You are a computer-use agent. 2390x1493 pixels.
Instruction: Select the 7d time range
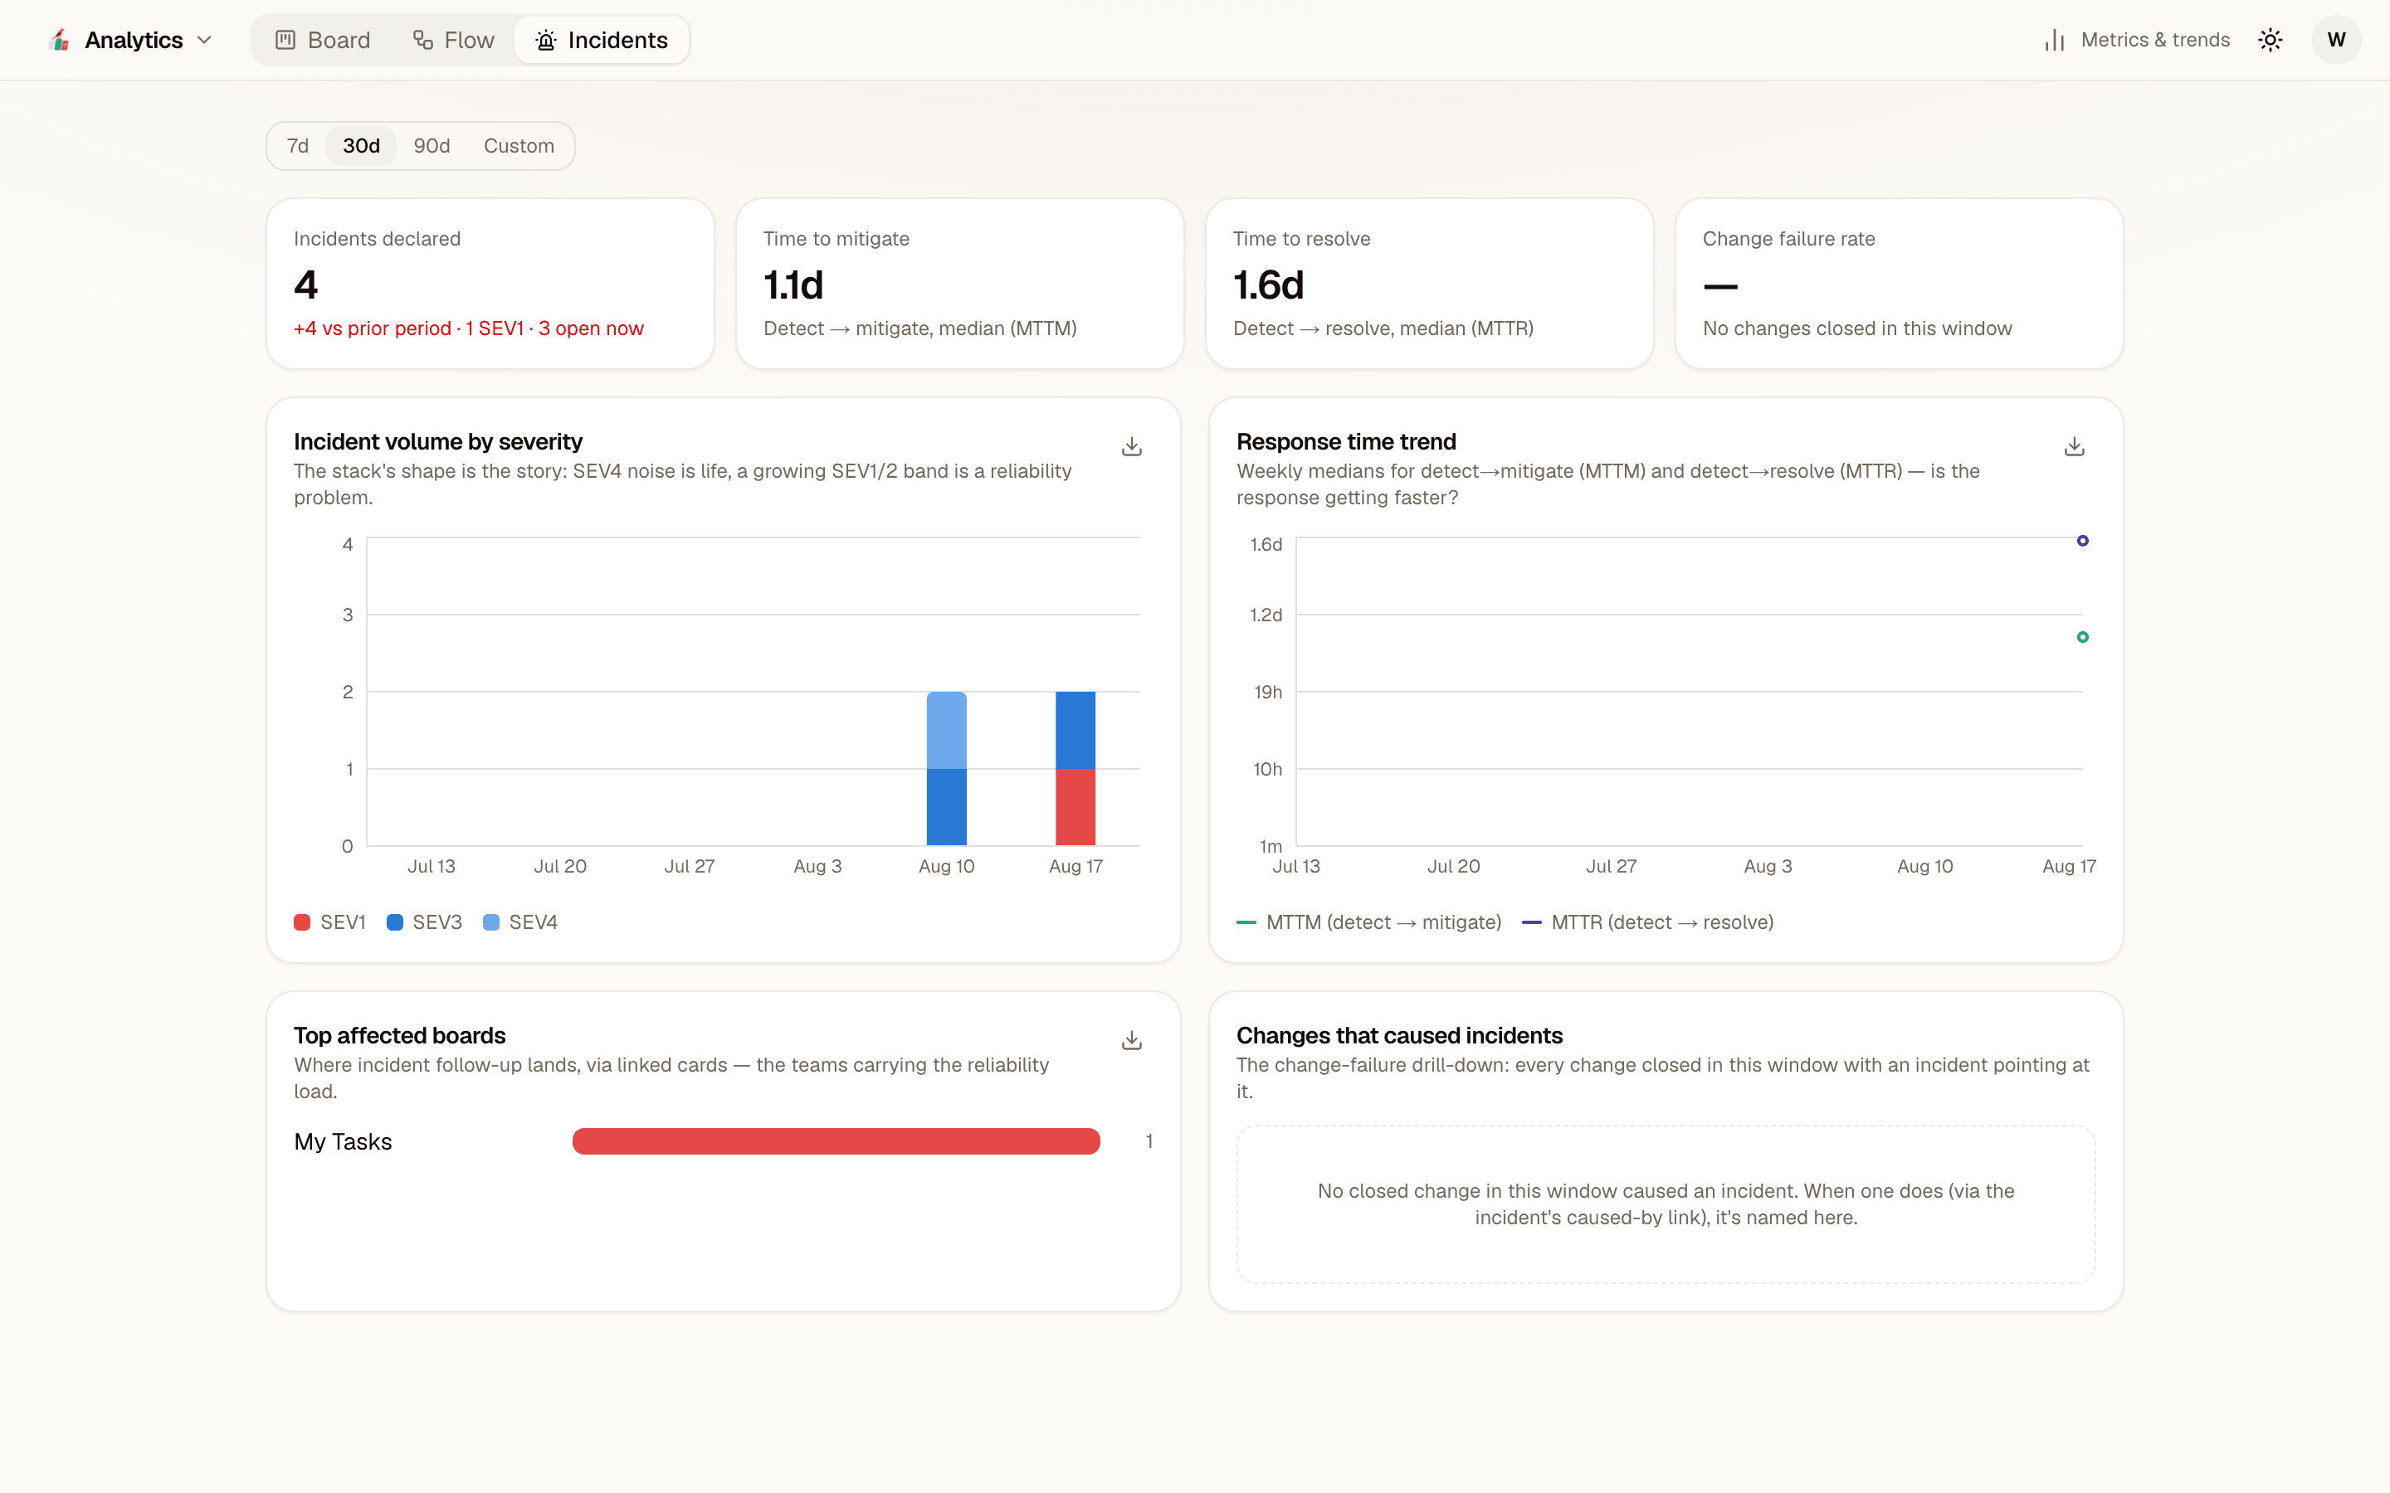point(297,146)
